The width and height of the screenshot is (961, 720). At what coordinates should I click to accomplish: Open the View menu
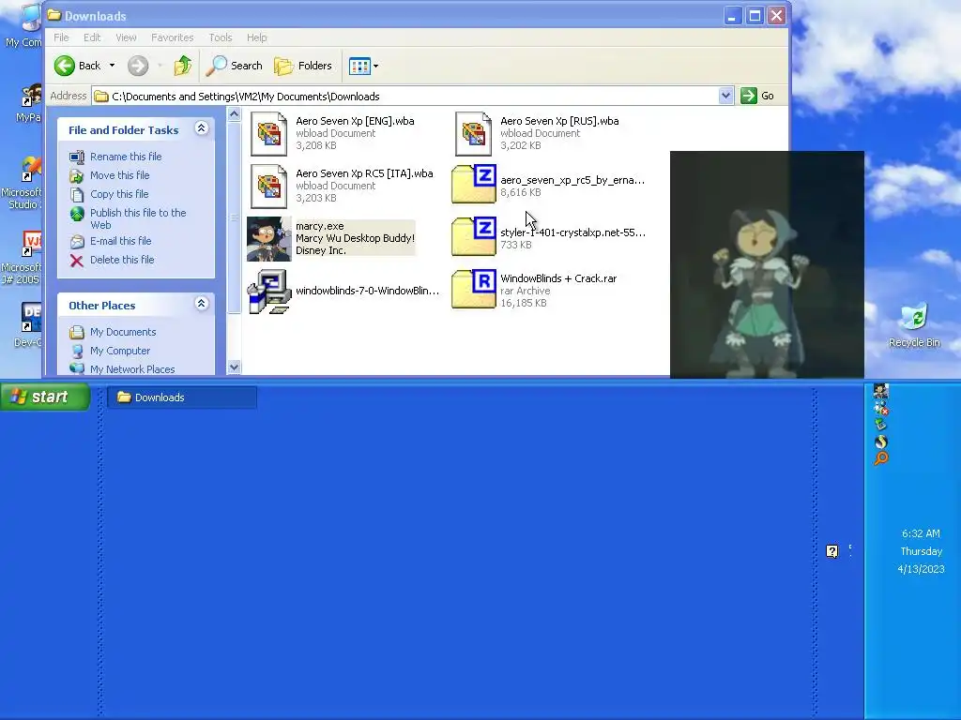click(127, 37)
